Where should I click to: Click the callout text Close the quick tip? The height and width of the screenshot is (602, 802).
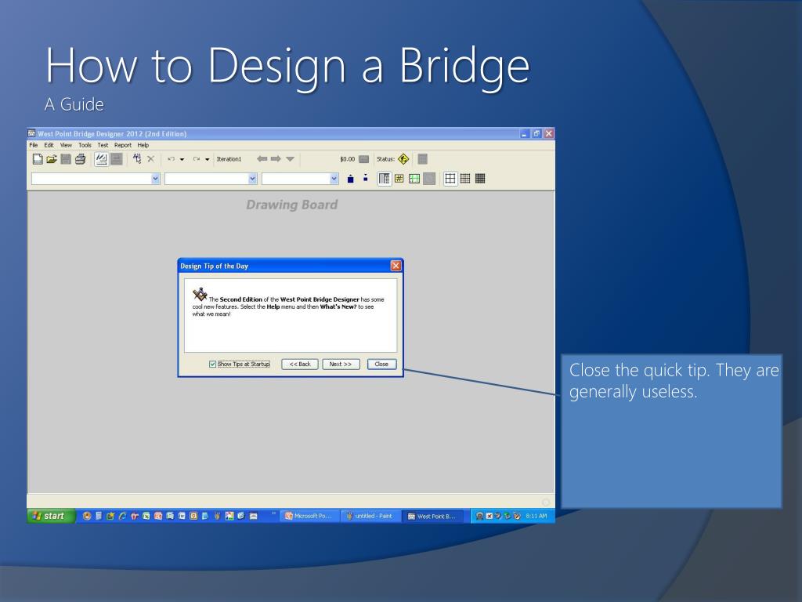coord(639,370)
